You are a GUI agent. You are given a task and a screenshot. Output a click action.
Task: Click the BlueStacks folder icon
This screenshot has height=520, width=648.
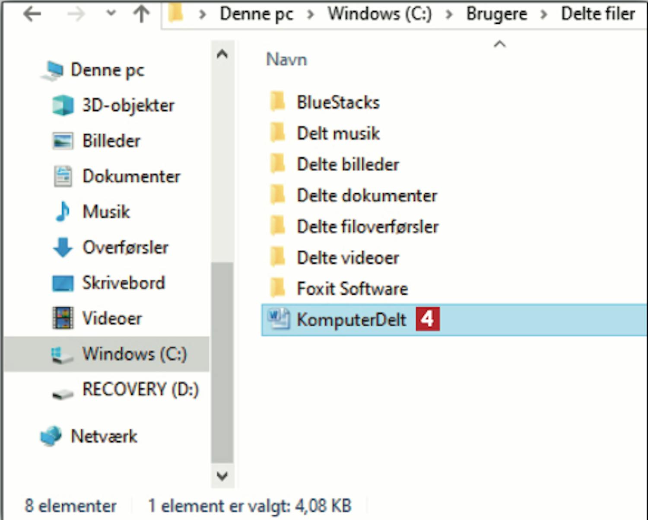coord(277,102)
